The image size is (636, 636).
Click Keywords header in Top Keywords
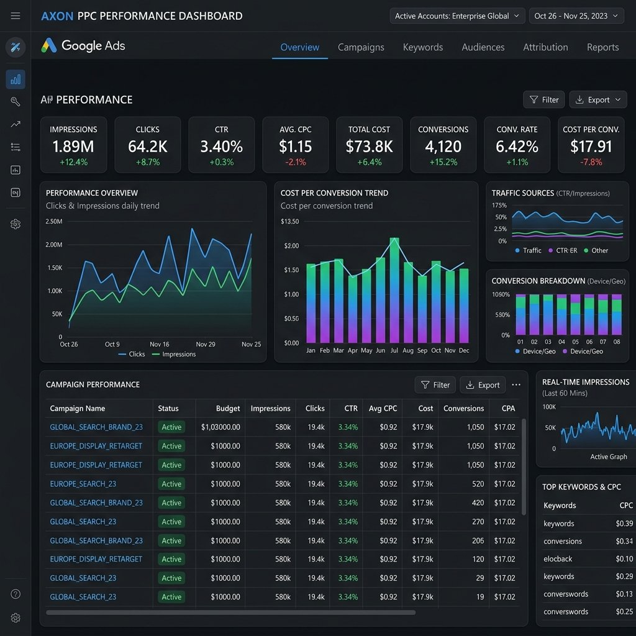click(560, 505)
